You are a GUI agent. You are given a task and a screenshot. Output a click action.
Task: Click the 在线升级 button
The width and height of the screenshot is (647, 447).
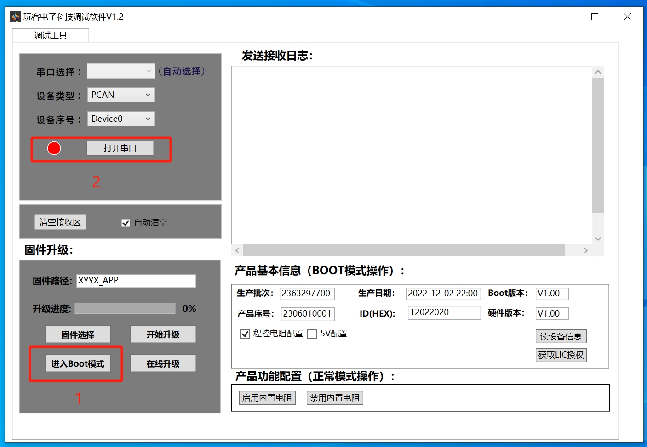163,363
